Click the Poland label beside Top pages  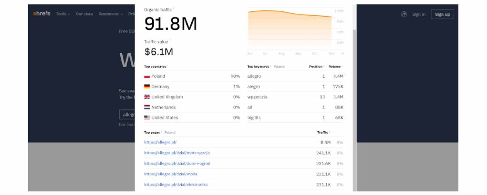coord(170,133)
